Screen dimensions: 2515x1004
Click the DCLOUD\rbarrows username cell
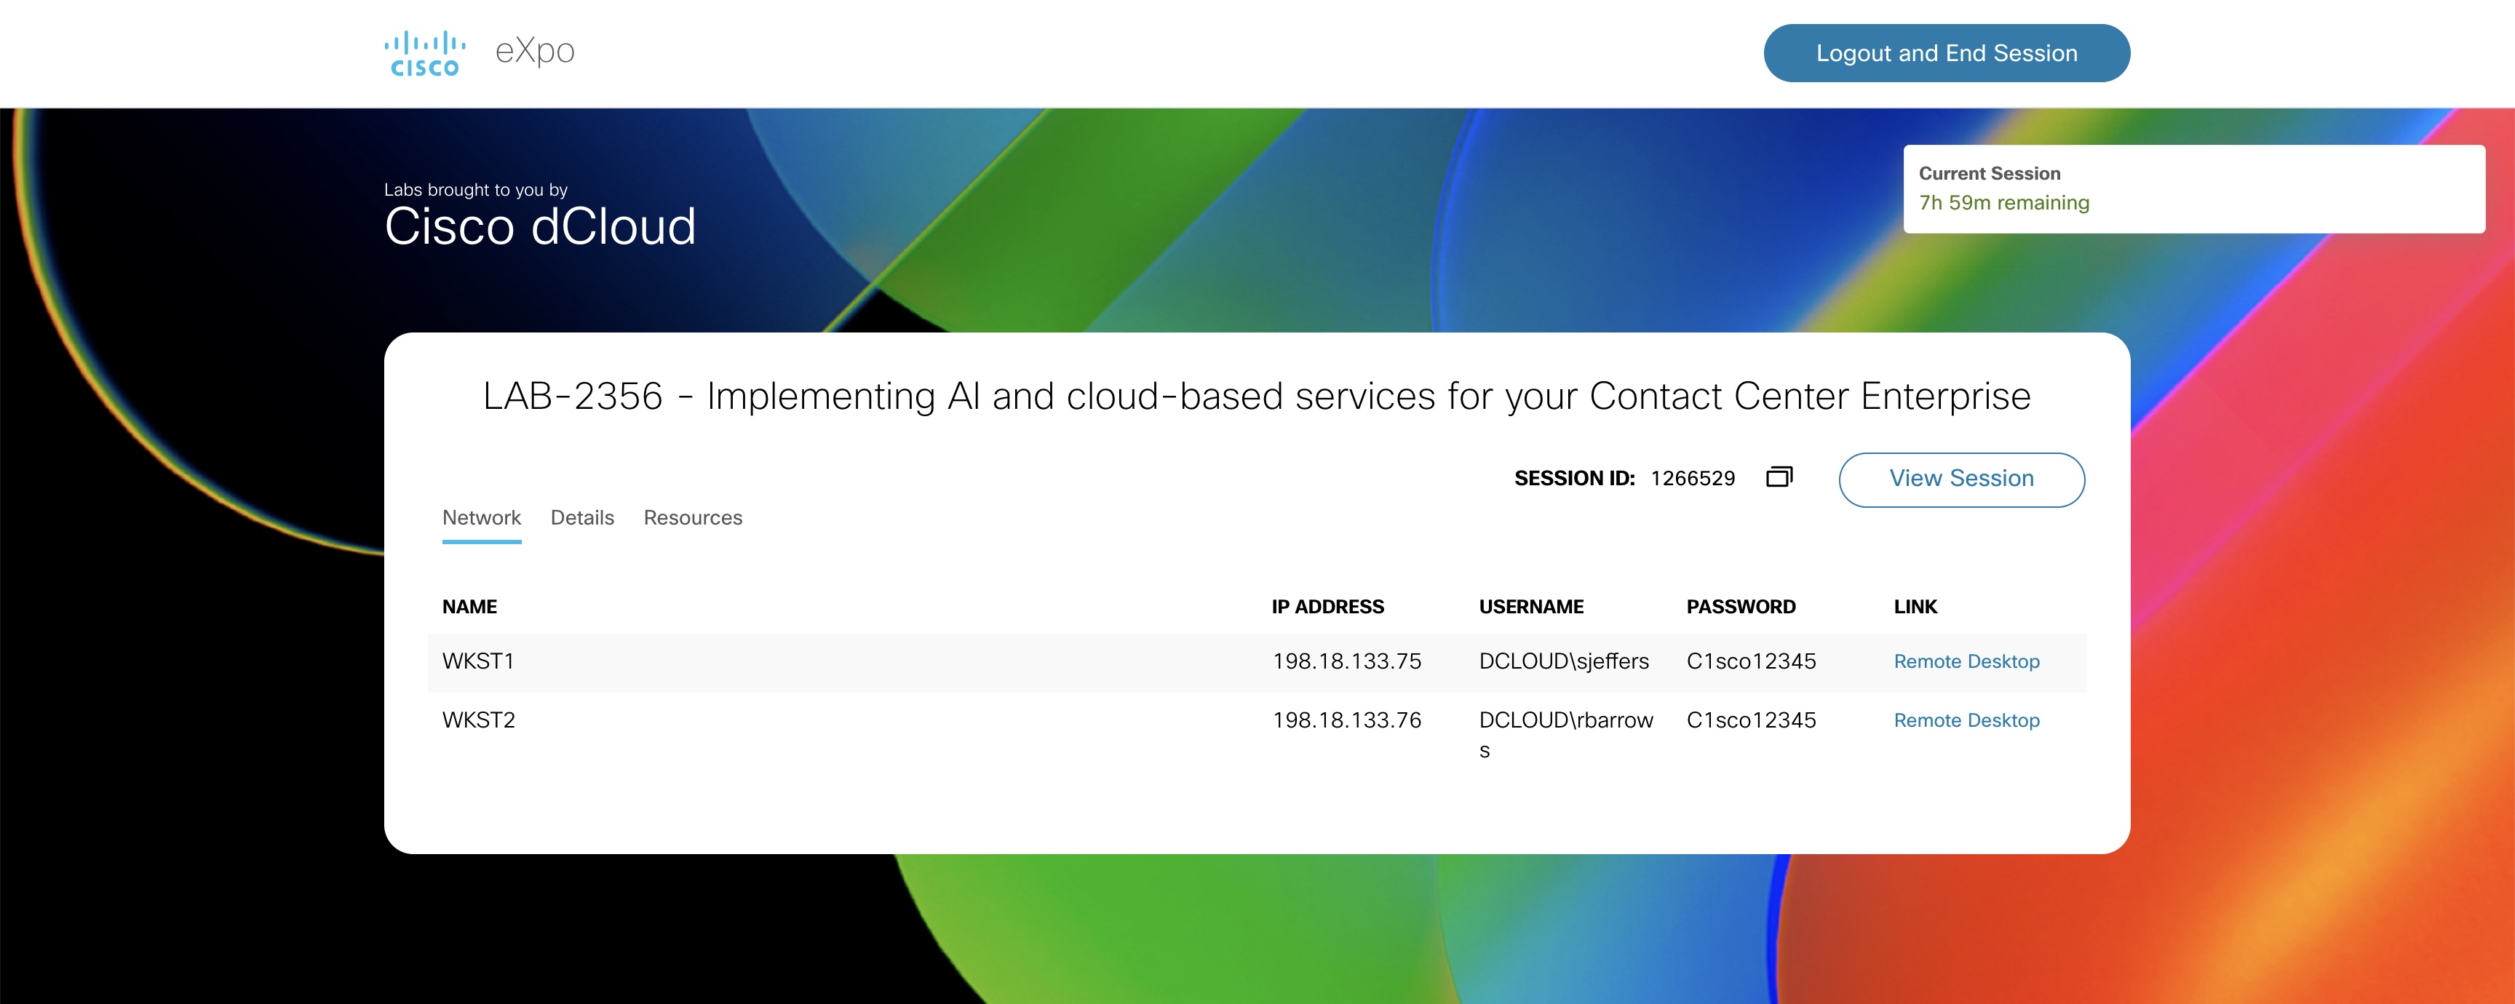click(1565, 722)
